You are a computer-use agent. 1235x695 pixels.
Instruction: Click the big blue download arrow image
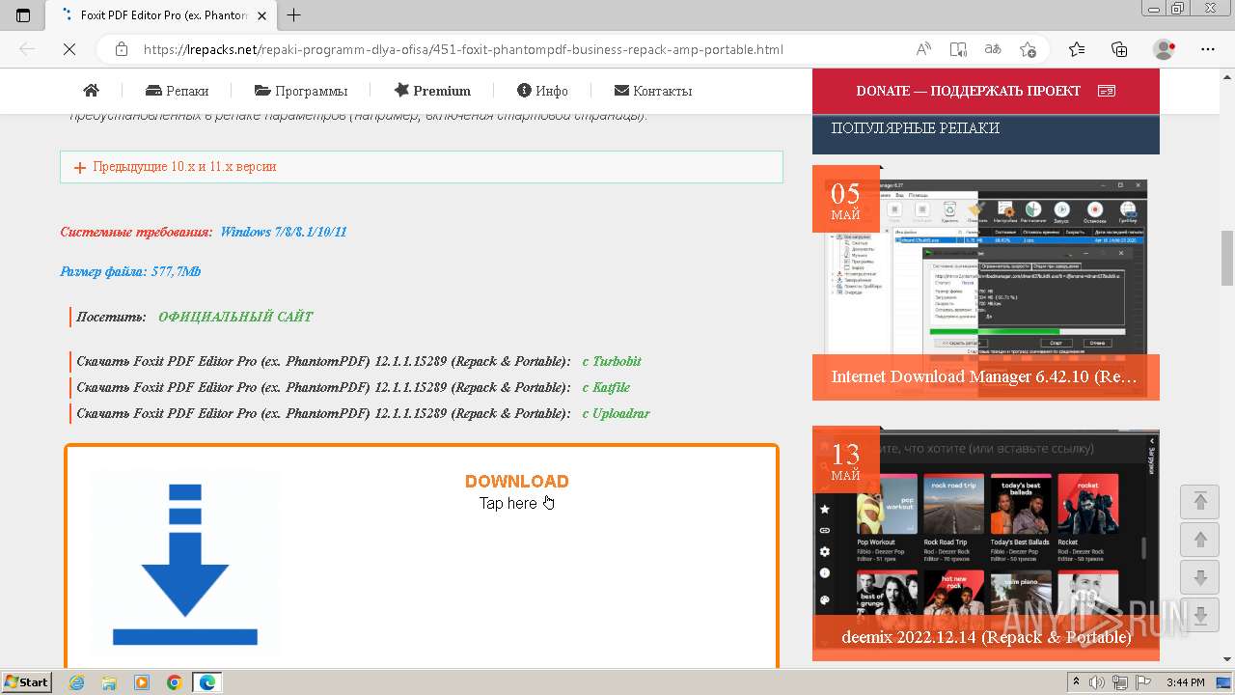[185, 563]
